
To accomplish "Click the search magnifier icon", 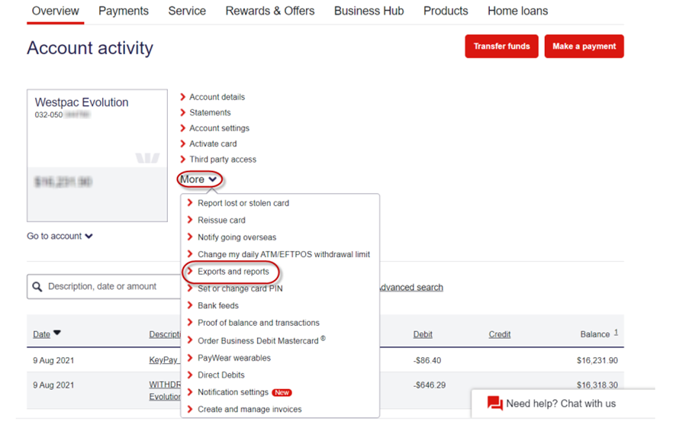I will coord(37,287).
